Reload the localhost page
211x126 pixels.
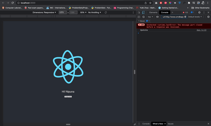(x=13, y=3)
